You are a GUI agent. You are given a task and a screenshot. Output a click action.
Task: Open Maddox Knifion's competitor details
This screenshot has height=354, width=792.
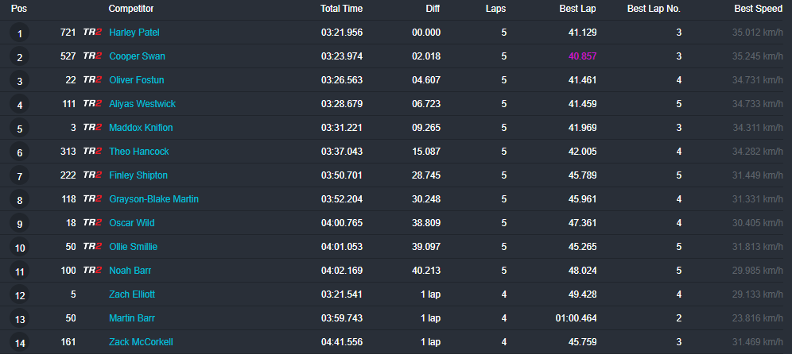coord(141,128)
